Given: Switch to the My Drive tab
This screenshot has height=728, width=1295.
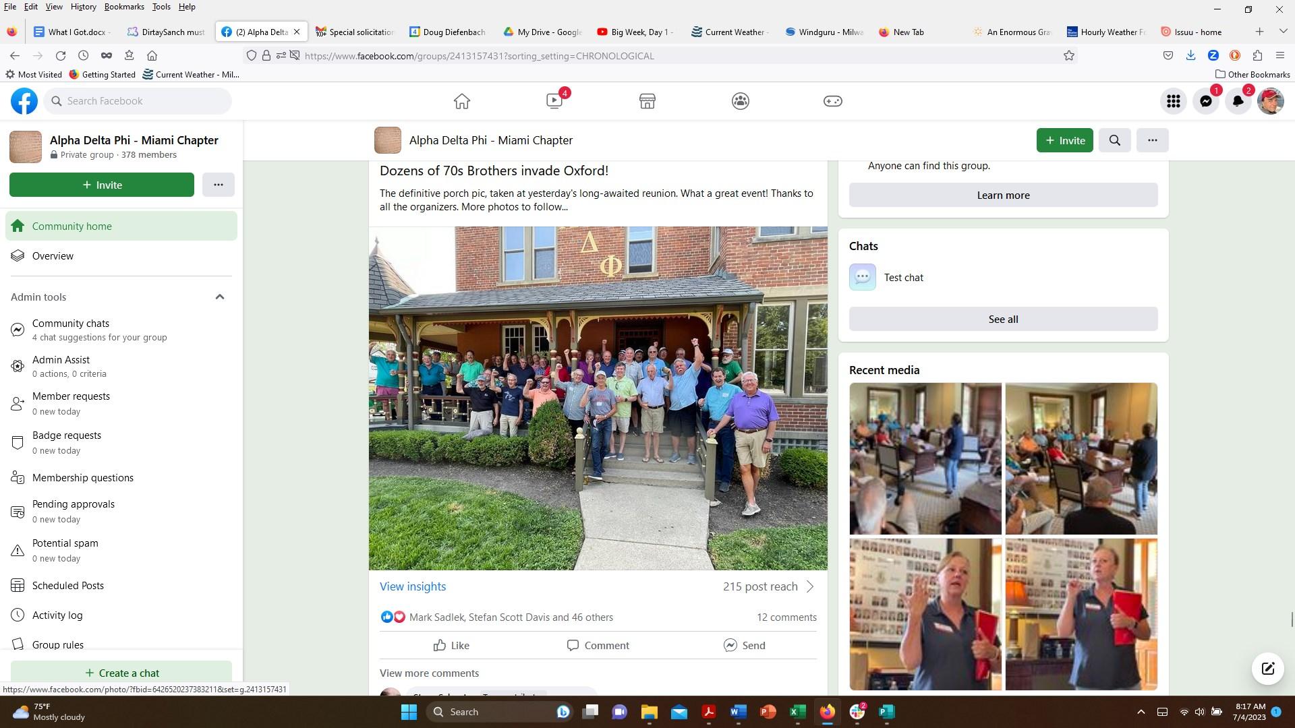Looking at the screenshot, I should [548, 32].
